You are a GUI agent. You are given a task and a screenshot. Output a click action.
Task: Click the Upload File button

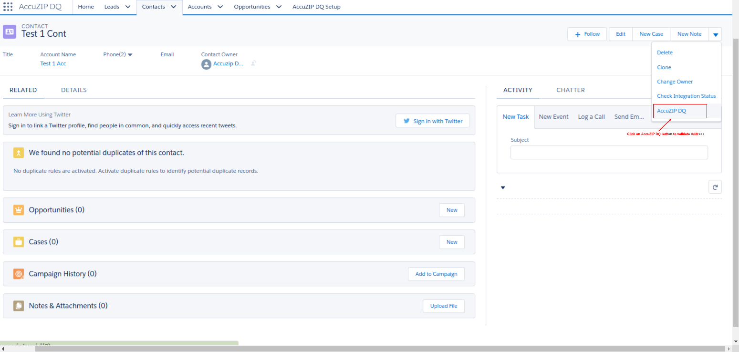[443, 306]
